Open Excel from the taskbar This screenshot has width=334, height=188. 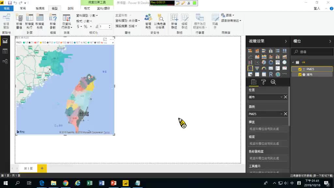pyautogui.click(x=90, y=183)
